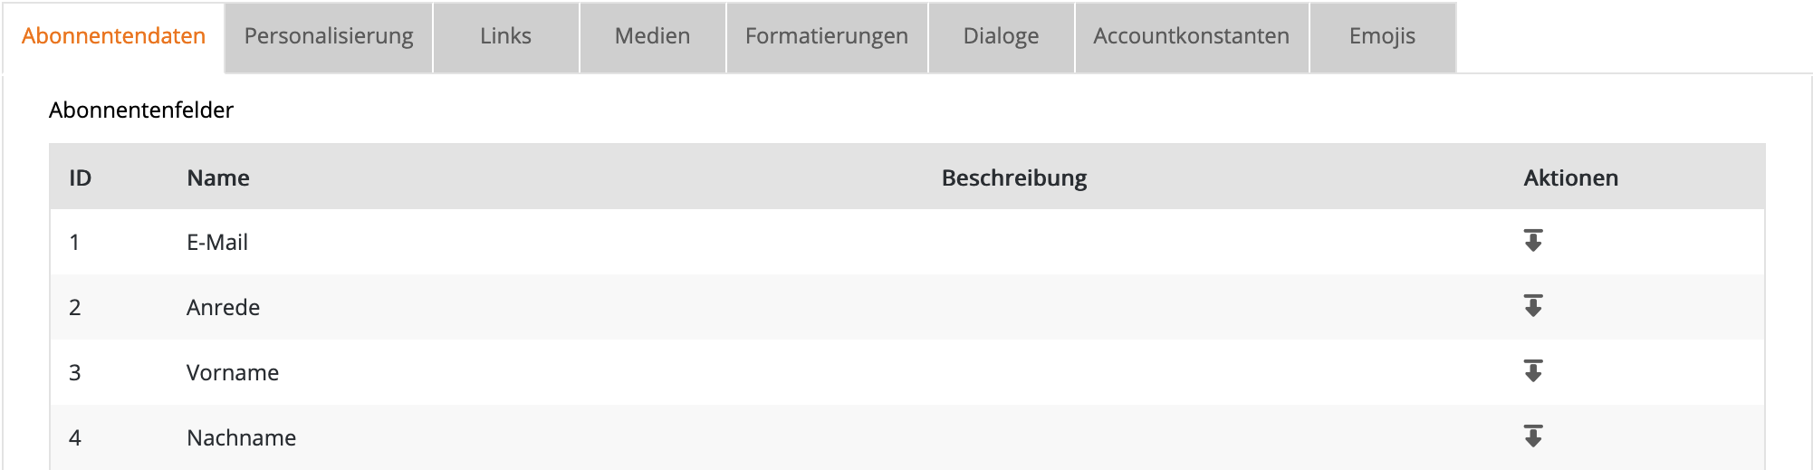This screenshot has height=470, width=1813.
Task: Click the Name column header
Action: click(218, 177)
